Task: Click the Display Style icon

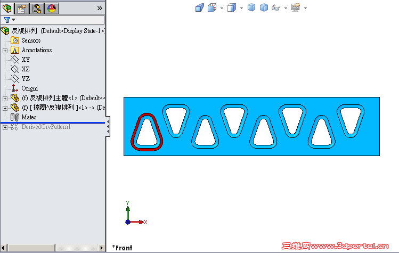Action: tap(232, 7)
